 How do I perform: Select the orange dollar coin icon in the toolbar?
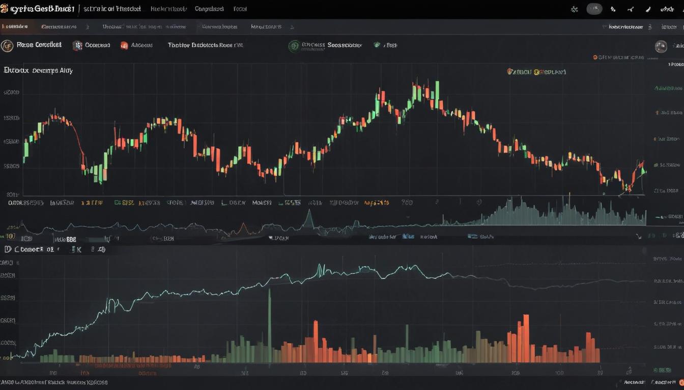click(77, 45)
